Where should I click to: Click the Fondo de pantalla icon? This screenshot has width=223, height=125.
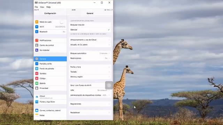[x=37, y=69]
